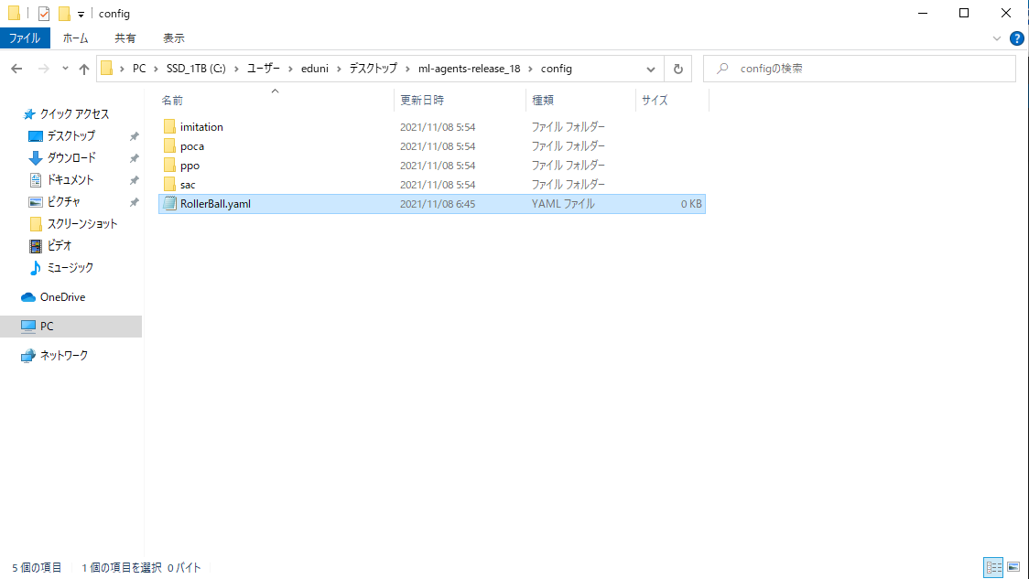Screen dimensions: 1029x579
Task: Open ビデオ in the navigation pane
Action: tap(60, 245)
